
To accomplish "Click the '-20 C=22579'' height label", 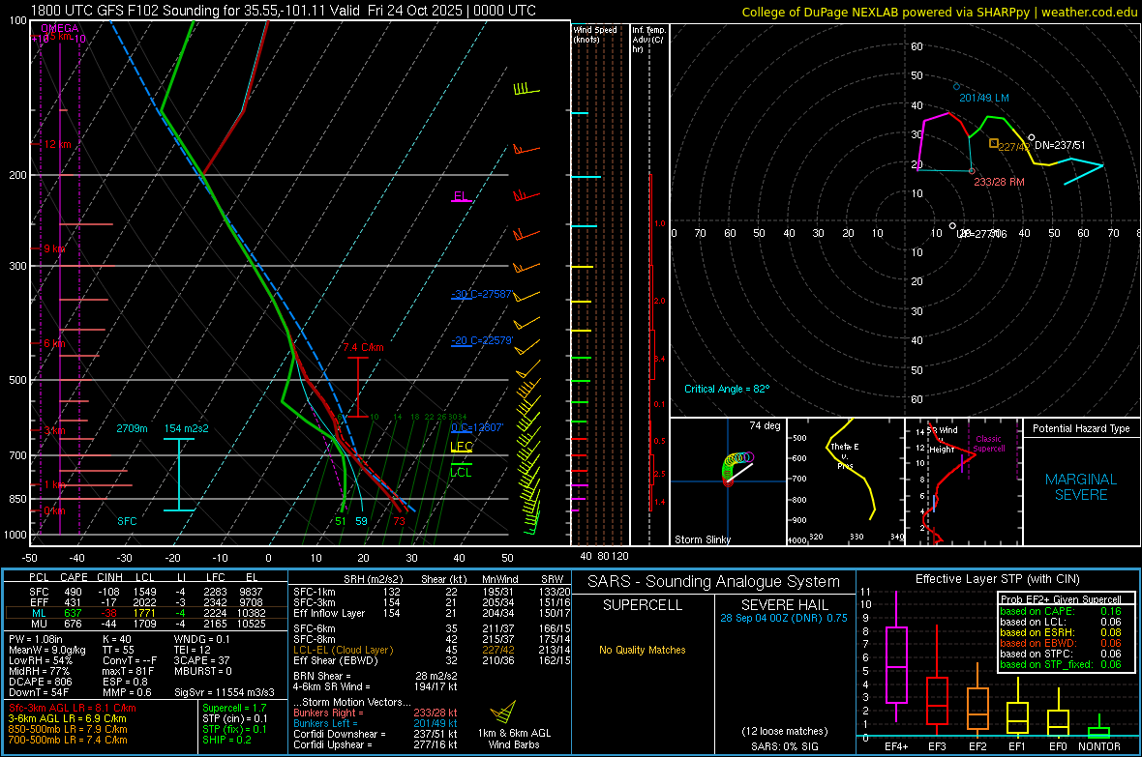I will (x=482, y=340).
